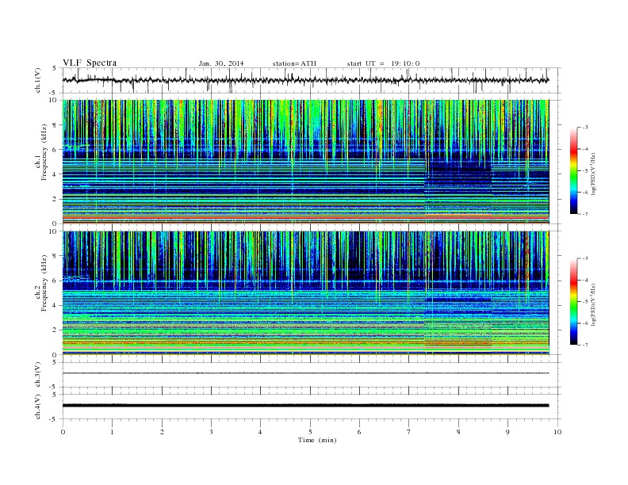Click the '8' kHz tick on ch.2 spectrogram
628x485 pixels.
55,256
